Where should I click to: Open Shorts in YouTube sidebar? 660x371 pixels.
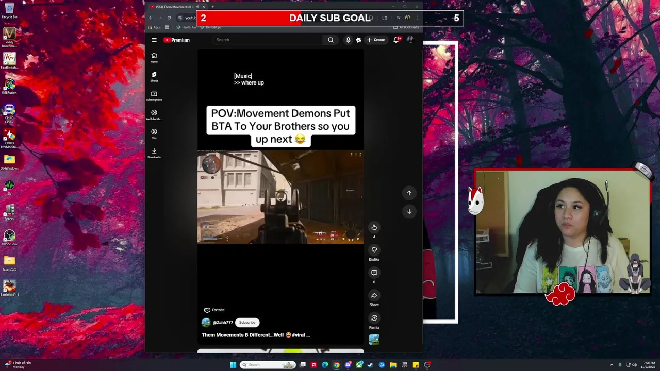point(154,77)
